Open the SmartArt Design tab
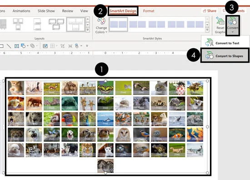The width and height of the screenshot is (250, 180). (123, 11)
